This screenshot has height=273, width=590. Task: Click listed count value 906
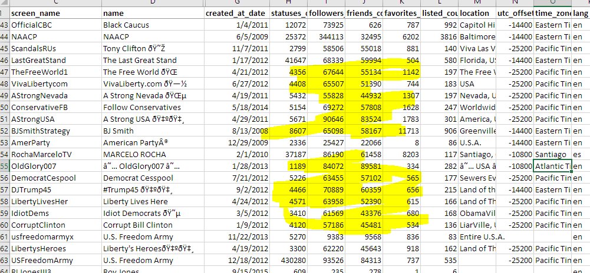[440, 131]
